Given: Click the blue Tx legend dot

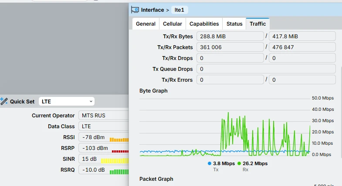Looking at the screenshot, I should pos(210,163).
